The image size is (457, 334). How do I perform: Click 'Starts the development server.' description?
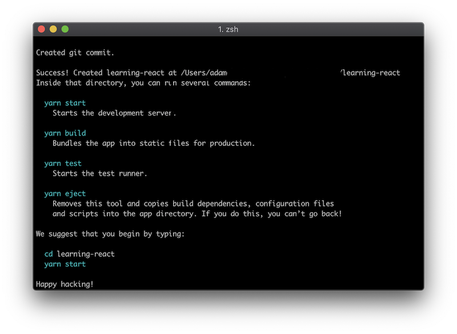pos(114,113)
